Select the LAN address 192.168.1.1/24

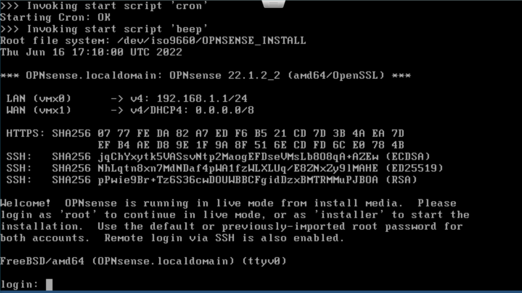[202, 98]
